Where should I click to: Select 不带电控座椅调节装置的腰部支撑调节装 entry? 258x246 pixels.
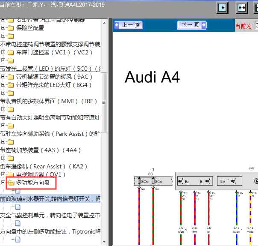[x=50, y=44]
